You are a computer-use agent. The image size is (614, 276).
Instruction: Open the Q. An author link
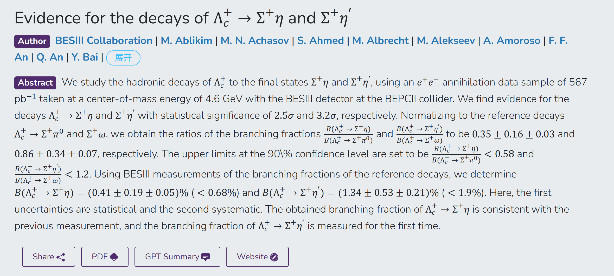(50, 57)
